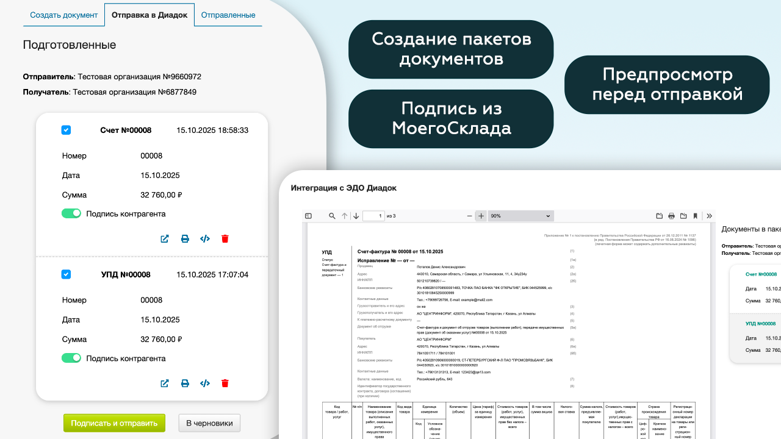Delete the Счет №00008 document
This screenshot has height=439, width=781.
[x=225, y=239]
